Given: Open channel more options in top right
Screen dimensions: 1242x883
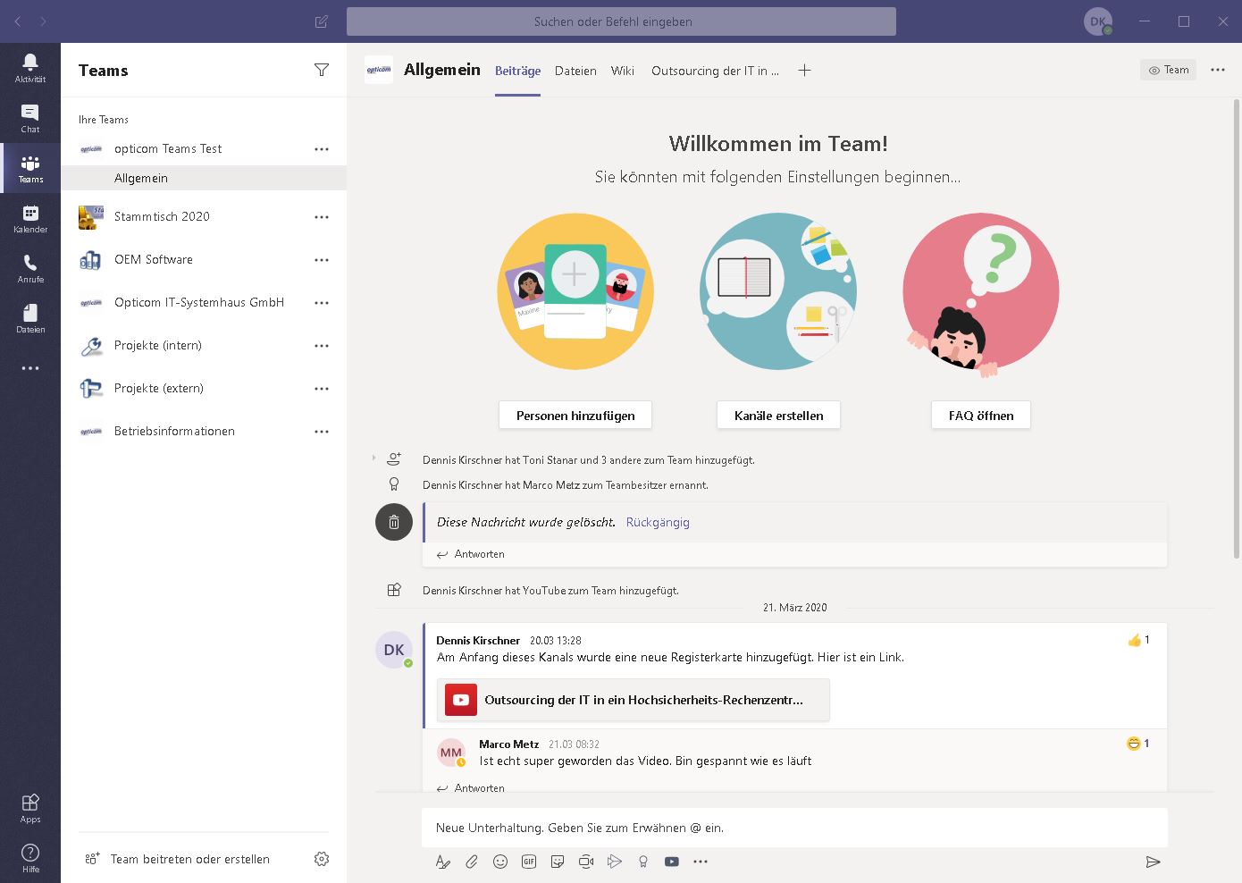Looking at the screenshot, I should tap(1217, 70).
